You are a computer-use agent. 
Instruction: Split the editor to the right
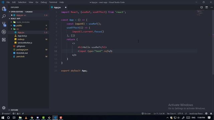[207, 7]
